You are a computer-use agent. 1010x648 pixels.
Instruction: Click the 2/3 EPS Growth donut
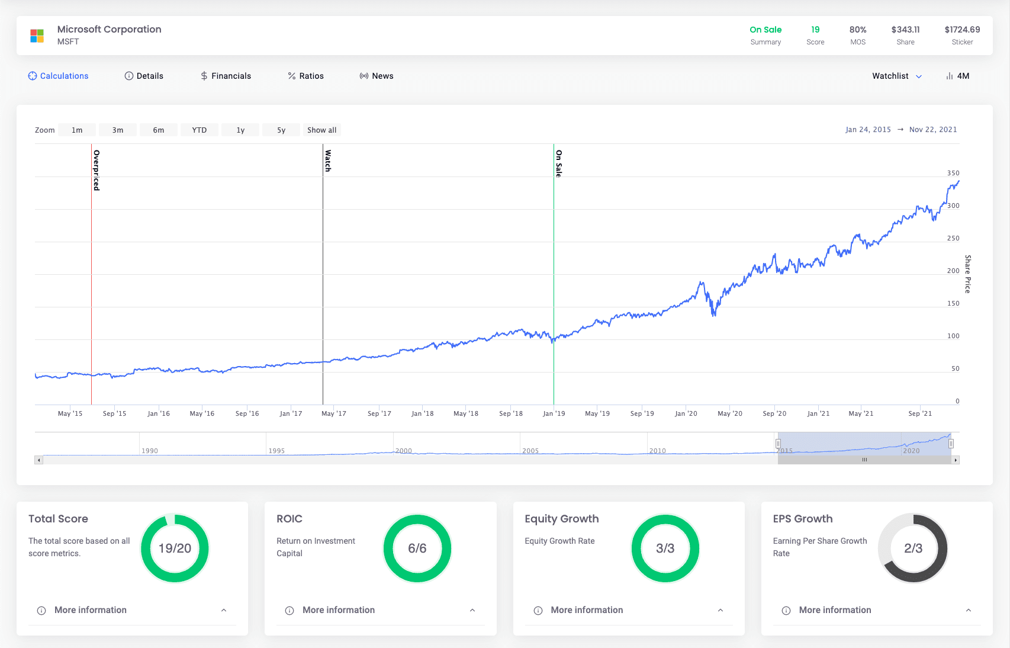coord(913,548)
